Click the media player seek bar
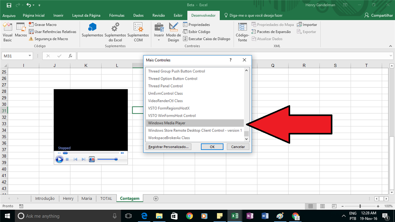The image size is (395, 222). (x=91, y=153)
